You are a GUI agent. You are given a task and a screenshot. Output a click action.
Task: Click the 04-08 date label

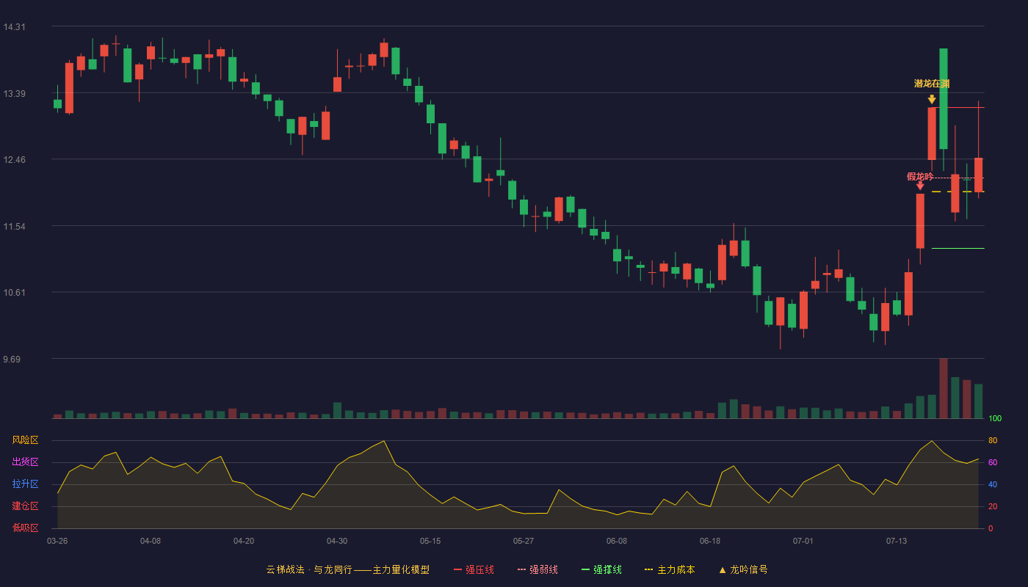(x=151, y=541)
